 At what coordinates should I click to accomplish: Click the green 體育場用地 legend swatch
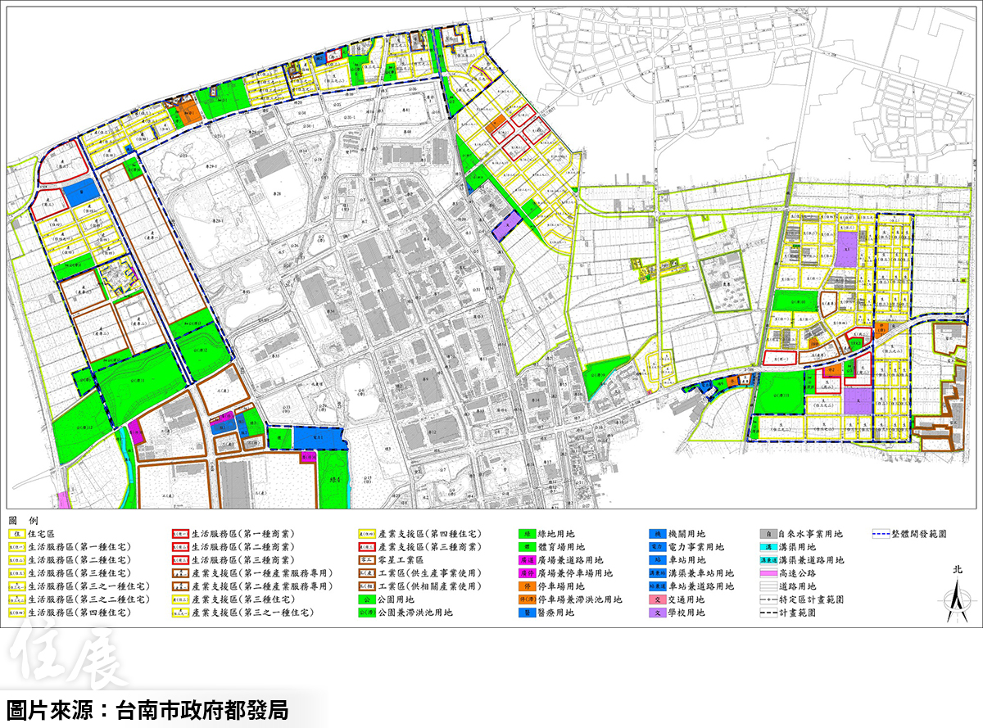528,547
